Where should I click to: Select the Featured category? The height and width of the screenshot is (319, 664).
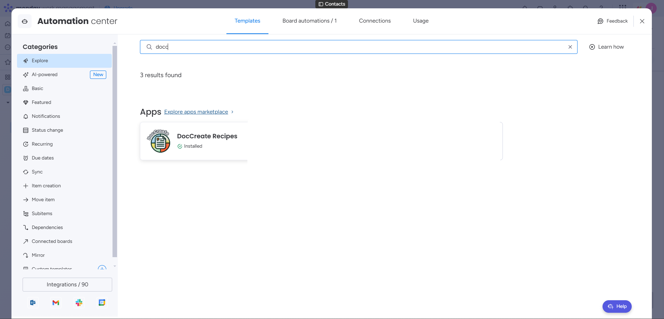[x=64, y=103]
